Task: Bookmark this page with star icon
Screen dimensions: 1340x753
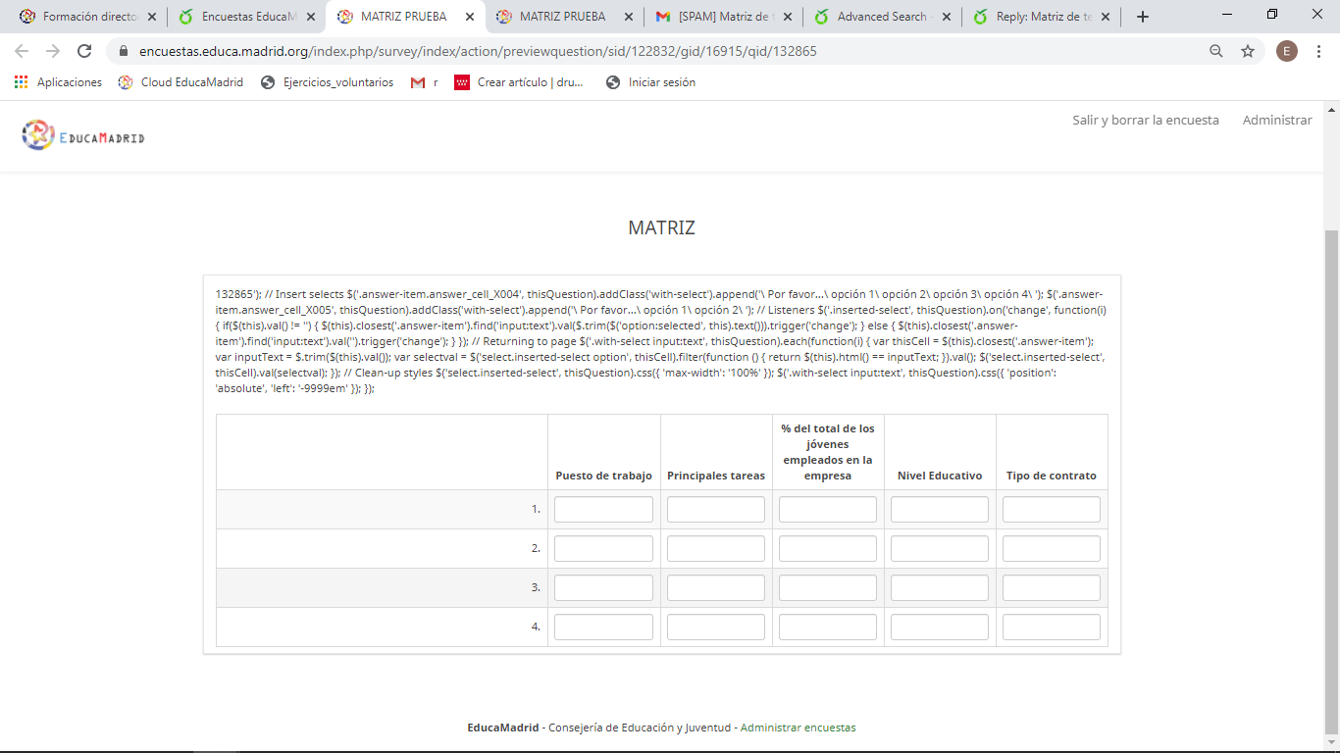Action: pyautogui.click(x=1248, y=51)
